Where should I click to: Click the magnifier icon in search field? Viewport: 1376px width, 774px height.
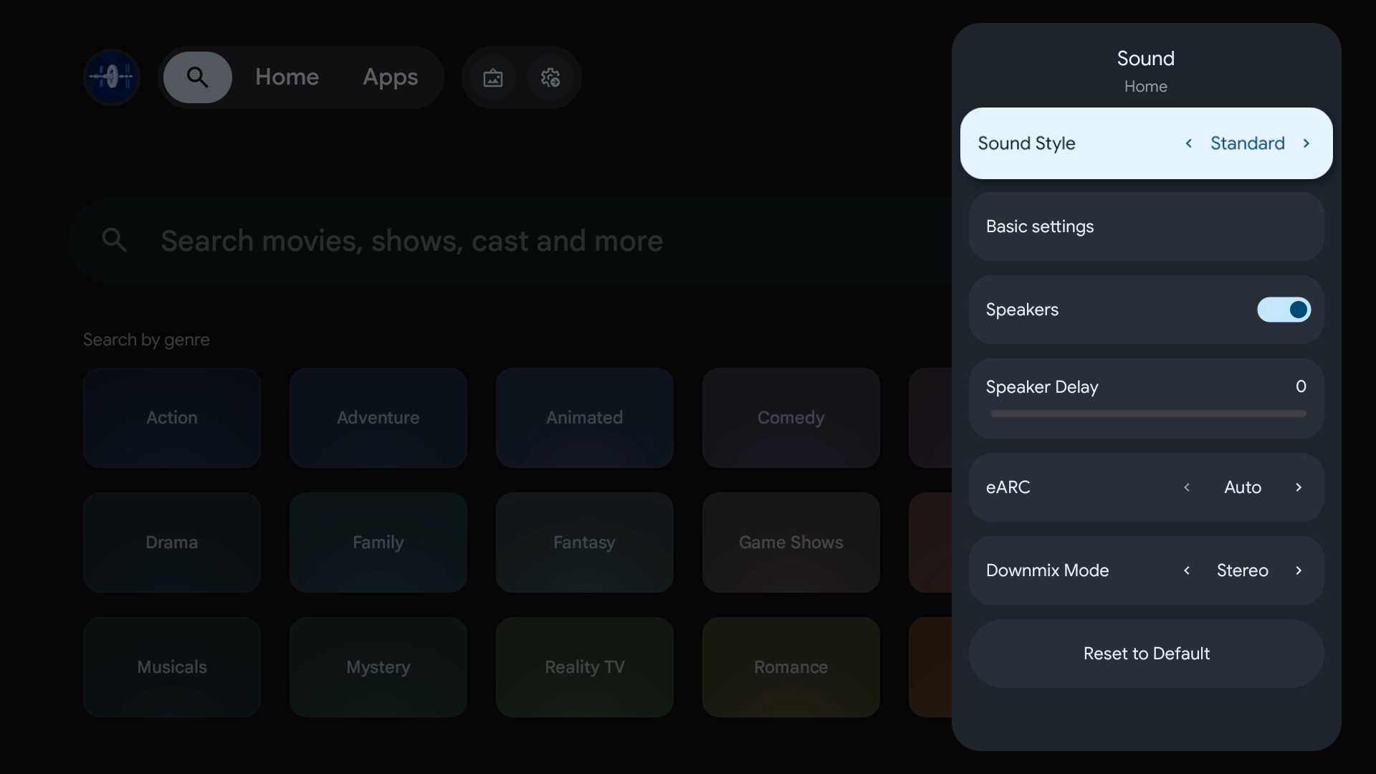(x=115, y=240)
